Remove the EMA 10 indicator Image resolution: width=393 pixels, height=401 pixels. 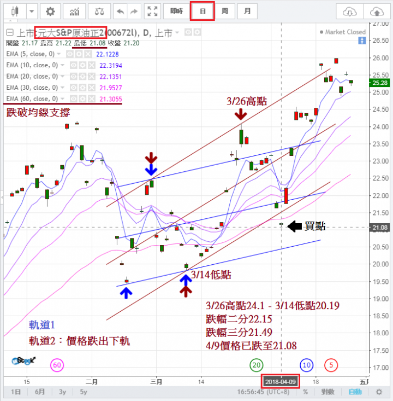pyautogui.click(x=91, y=65)
